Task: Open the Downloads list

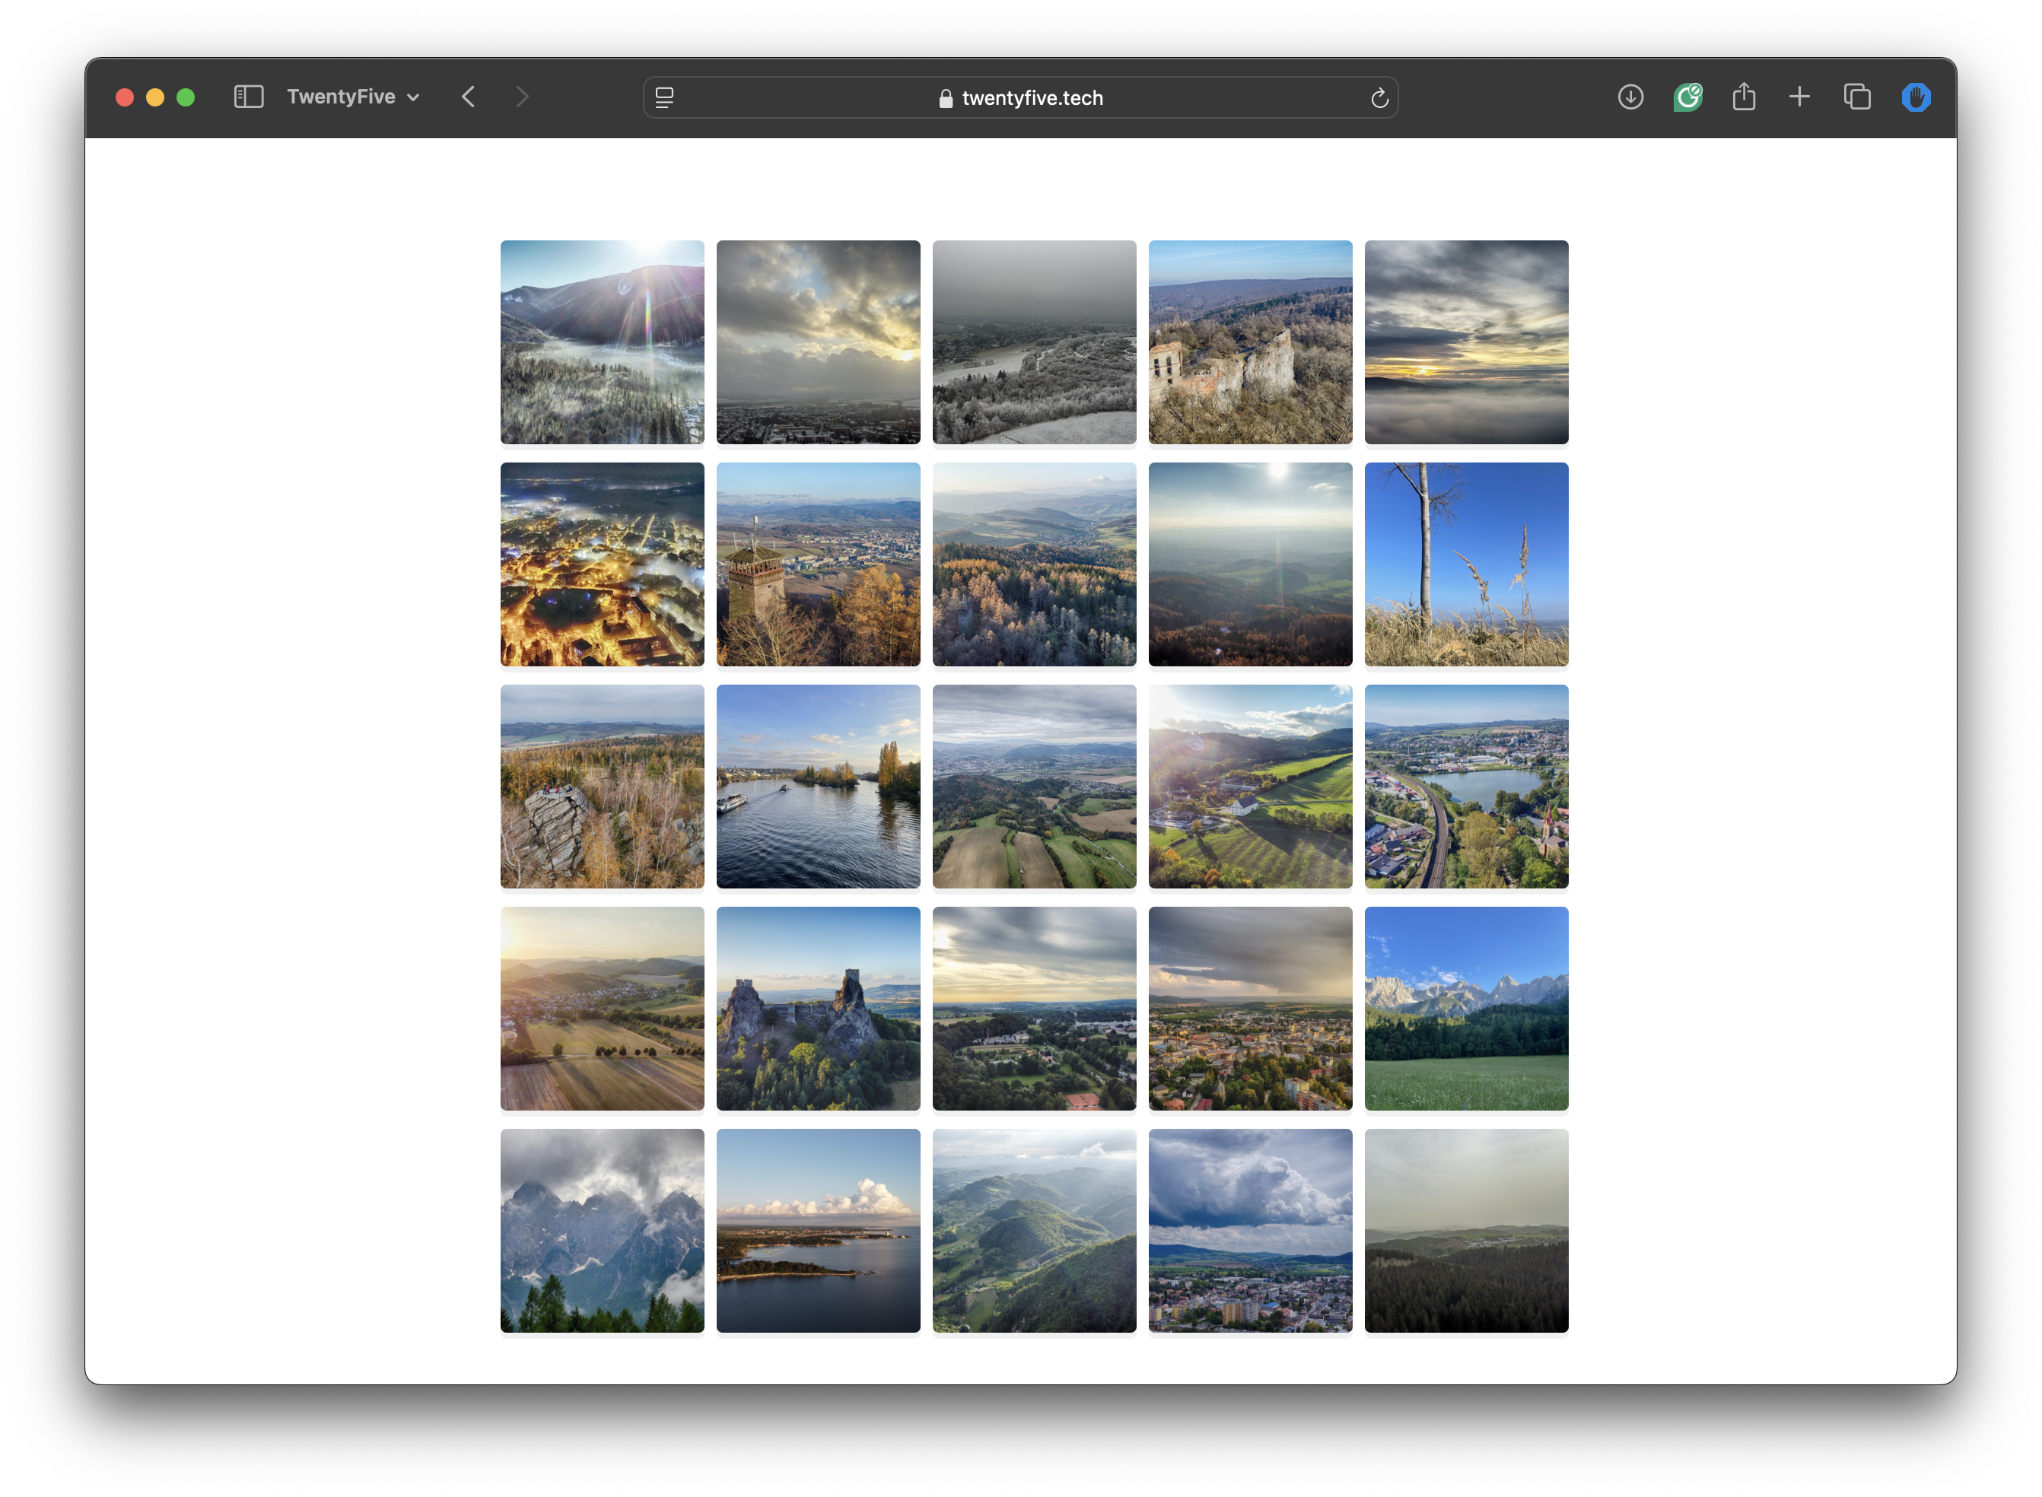Action: click(1630, 97)
